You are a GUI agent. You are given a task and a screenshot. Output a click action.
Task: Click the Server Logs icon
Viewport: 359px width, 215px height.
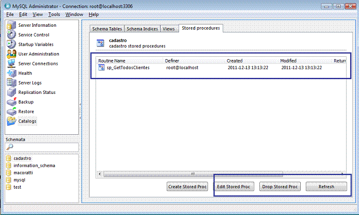point(11,83)
